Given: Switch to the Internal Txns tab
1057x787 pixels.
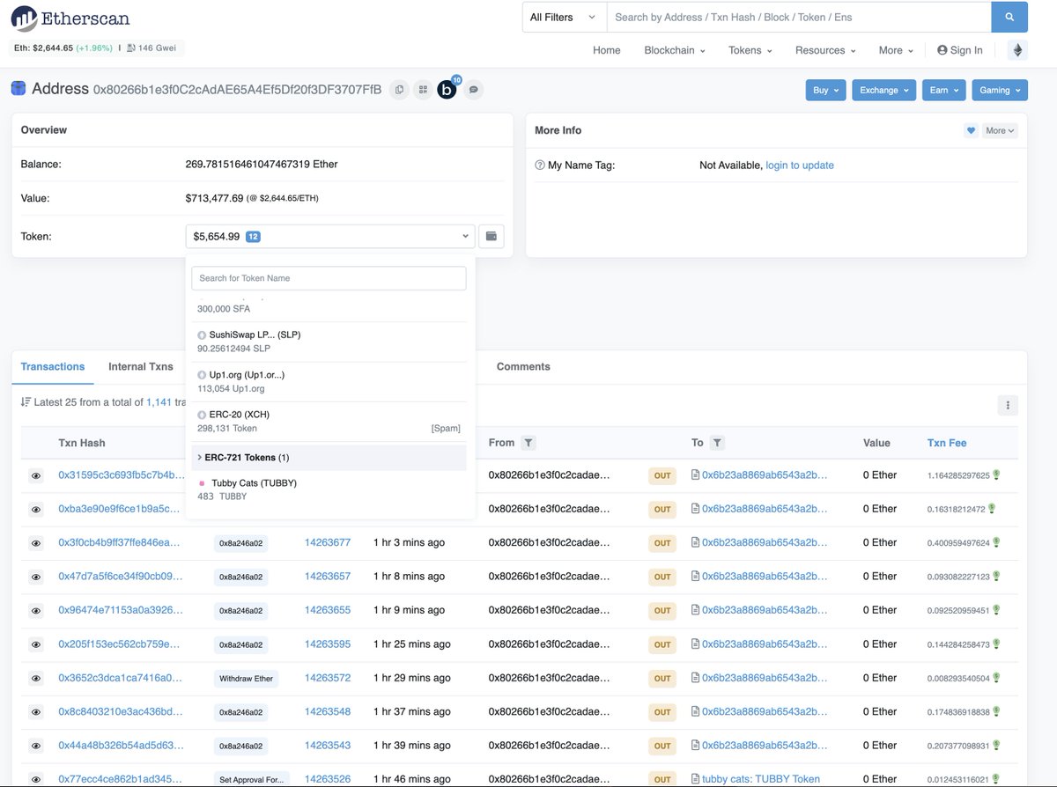Looking at the screenshot, I should click(x=141, y=366).
